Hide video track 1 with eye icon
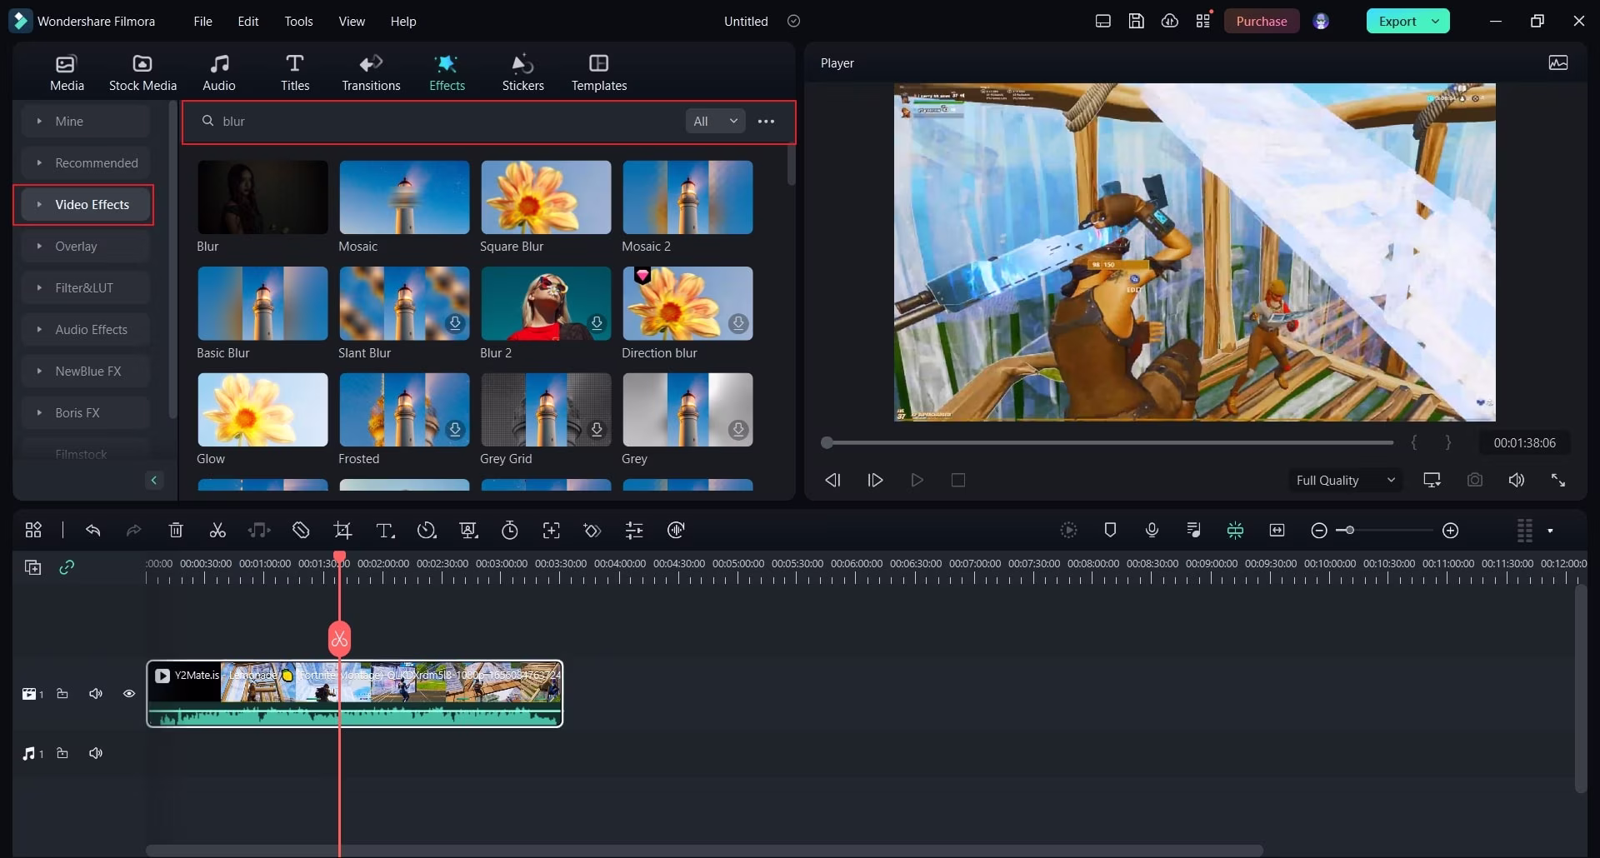Image resolution: width=1600 pixels, height=858 pixels. click(129, 694)
